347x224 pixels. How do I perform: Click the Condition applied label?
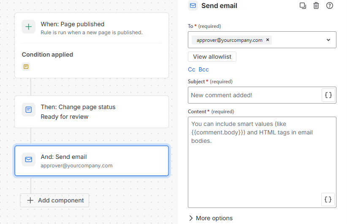47,55
